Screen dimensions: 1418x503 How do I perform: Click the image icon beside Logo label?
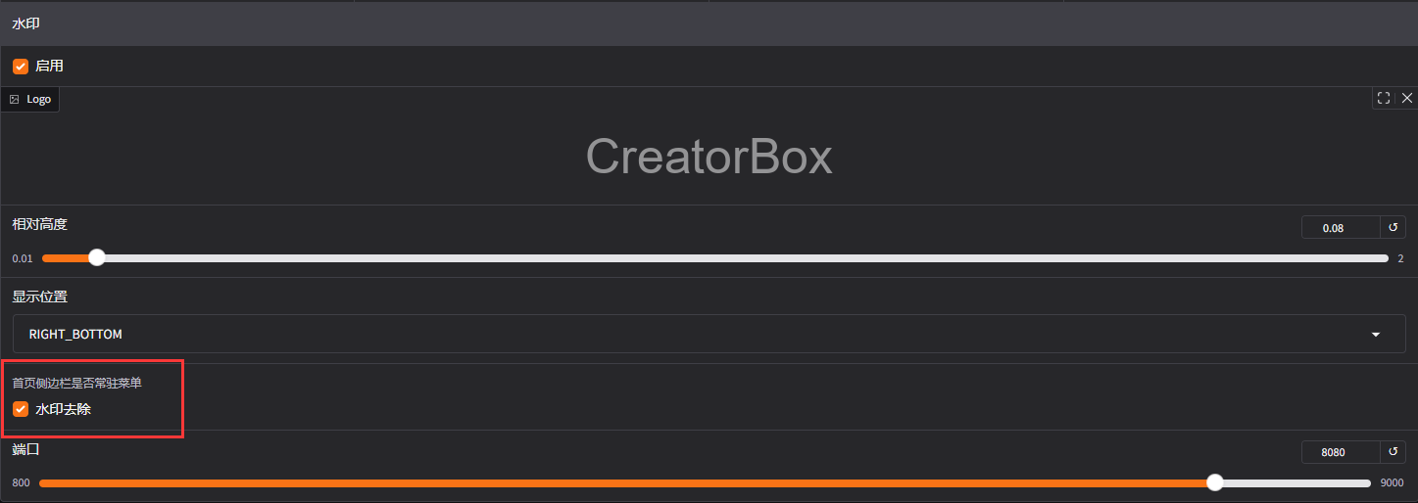(x=15, y=100)
